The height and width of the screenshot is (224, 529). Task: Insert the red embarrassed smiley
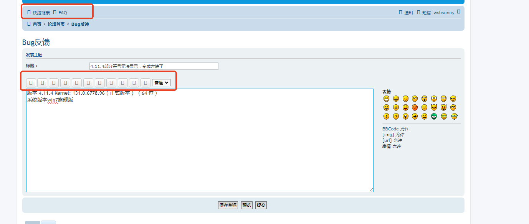click(x=415, y=107)
